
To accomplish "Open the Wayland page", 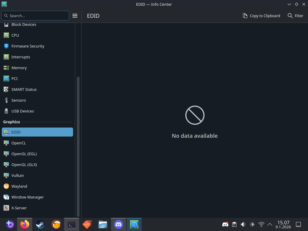I will tap(37, 186).
